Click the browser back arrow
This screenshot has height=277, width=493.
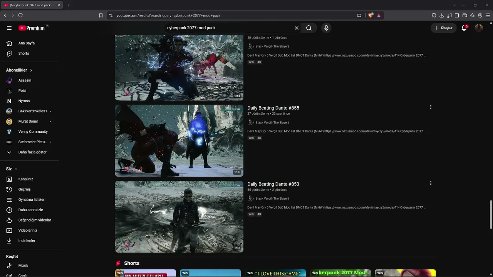point(5,15)
